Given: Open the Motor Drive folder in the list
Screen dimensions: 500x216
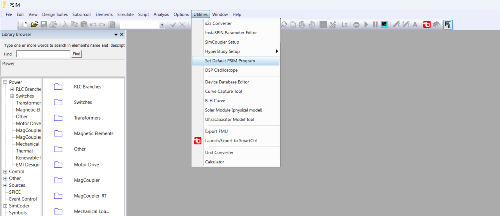Looking at the screenshot, I should pos(87,165).
